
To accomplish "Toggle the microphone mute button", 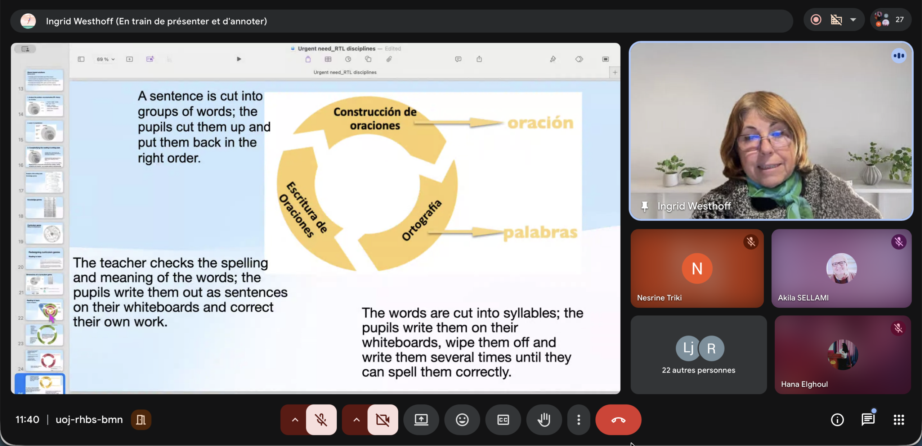I will (321, 420).
